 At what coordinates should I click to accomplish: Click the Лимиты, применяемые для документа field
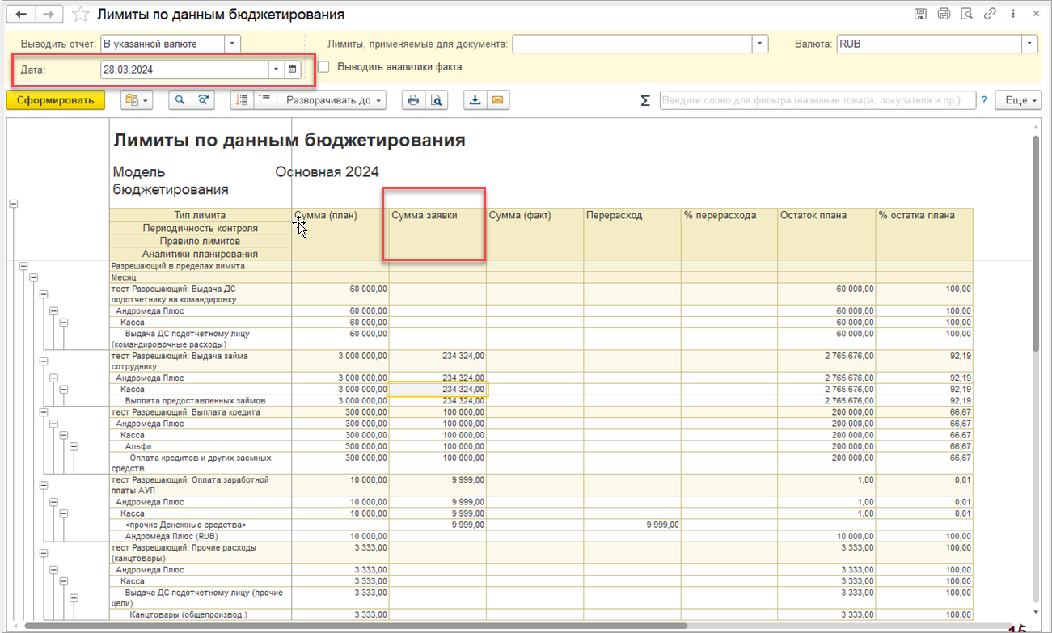tap(632, 44)
